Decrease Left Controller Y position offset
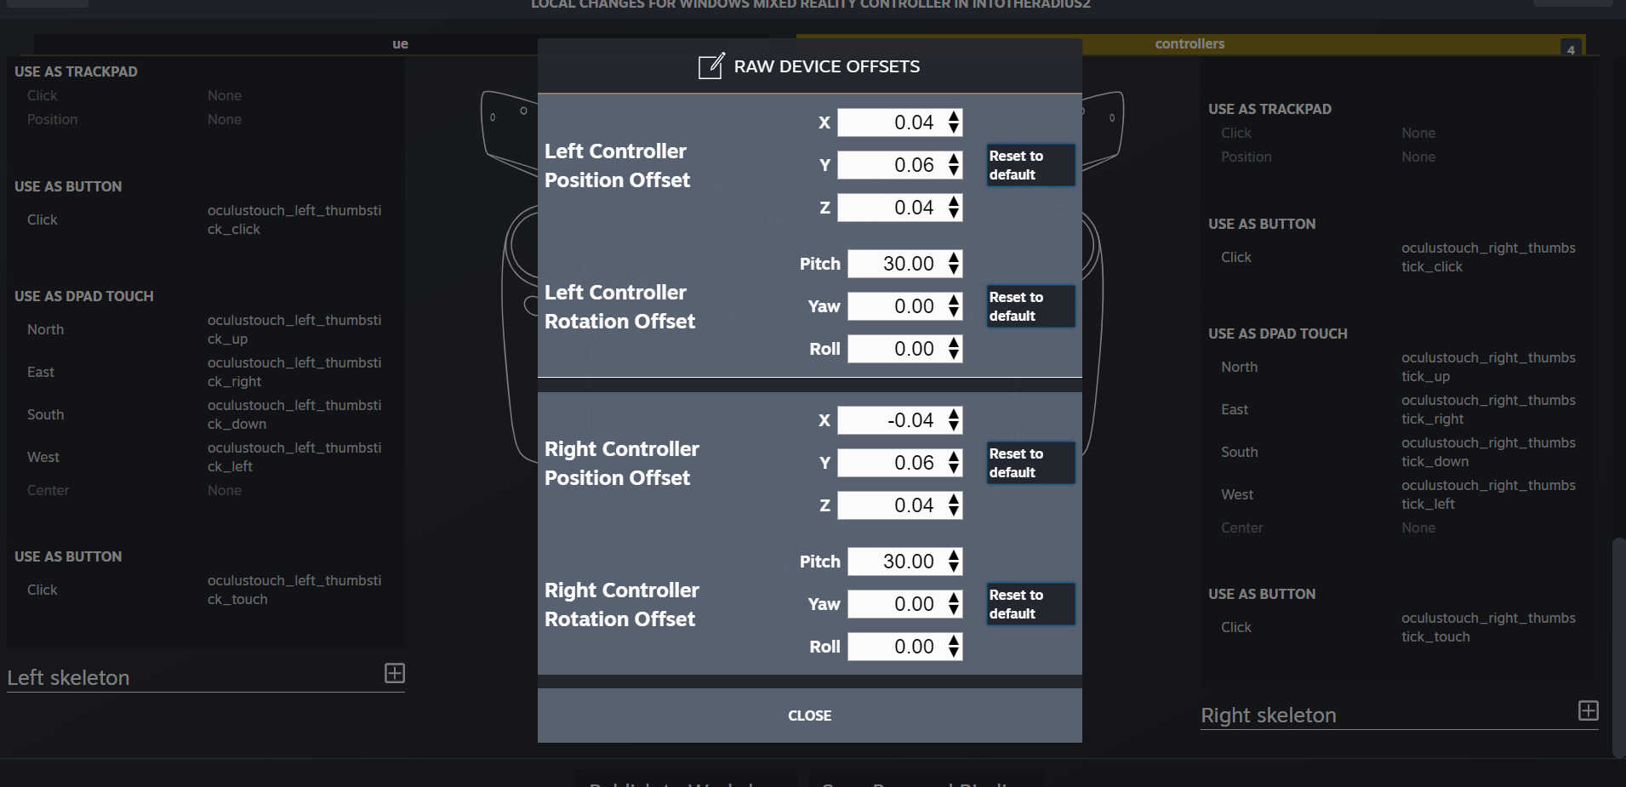 click(954, 170)
